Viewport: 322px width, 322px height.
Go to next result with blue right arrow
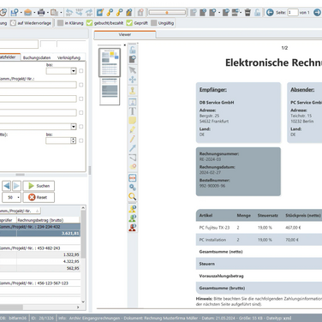pyautogui.click(x=16, y=186)
